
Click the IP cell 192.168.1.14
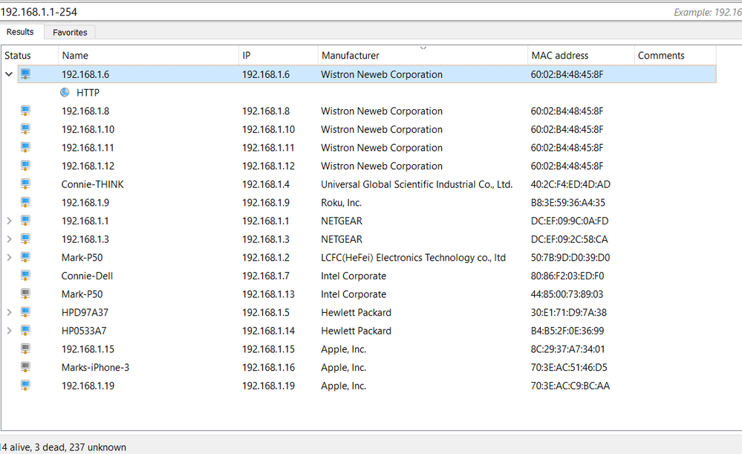pos(268,331)
